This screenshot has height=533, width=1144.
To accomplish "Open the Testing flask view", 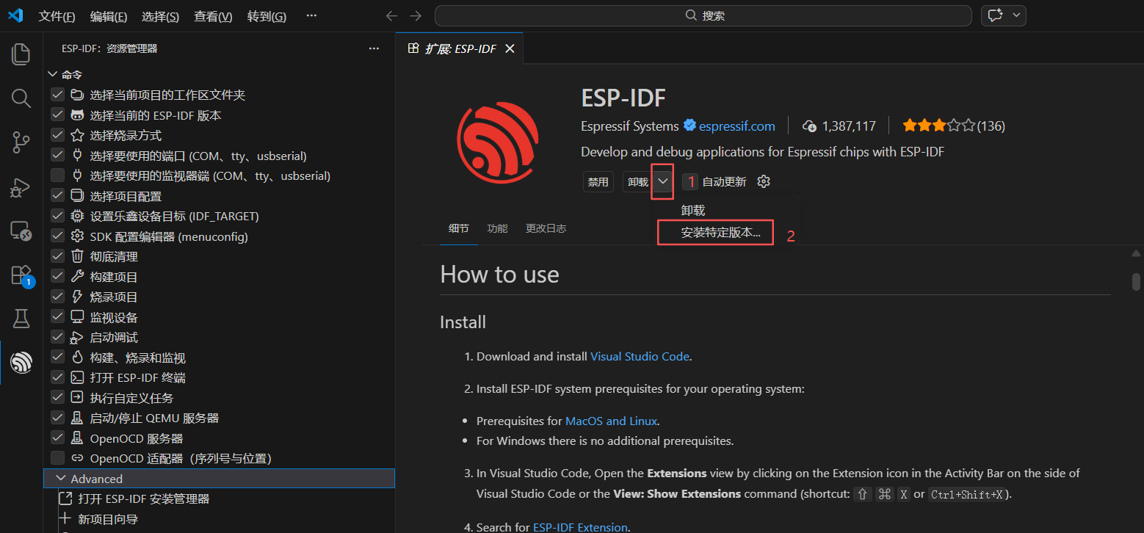I will (21, 319).
